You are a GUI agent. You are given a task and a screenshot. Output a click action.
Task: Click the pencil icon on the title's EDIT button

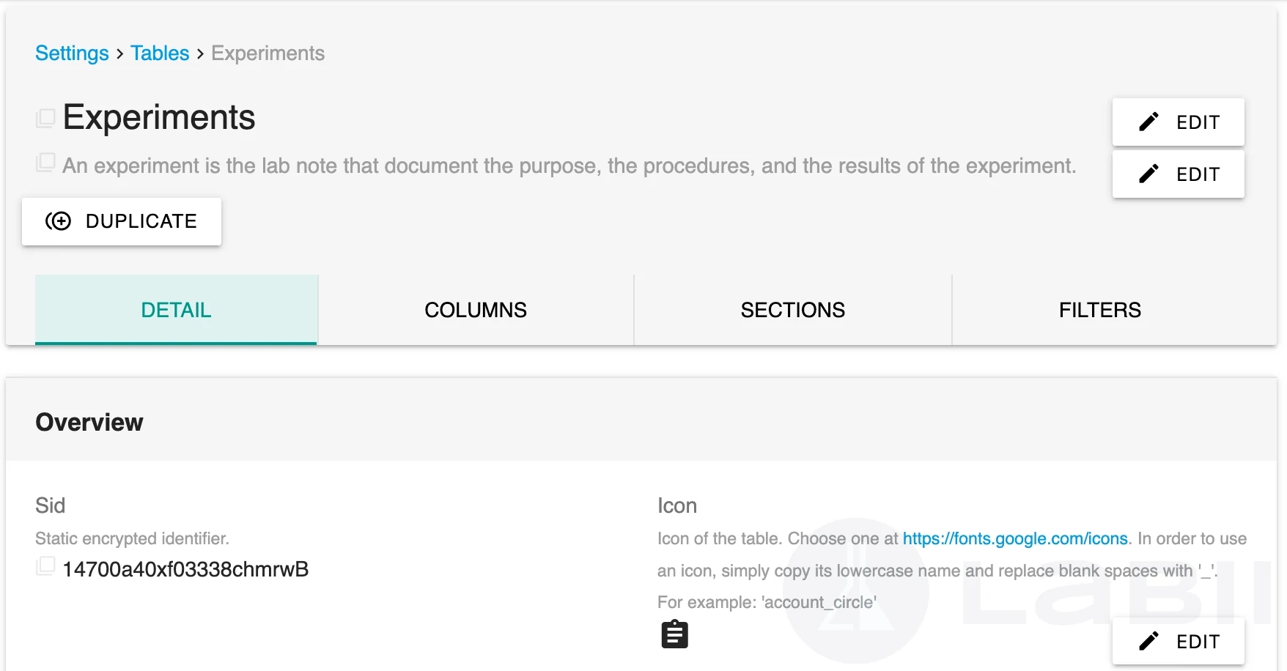pos(1148,122)
